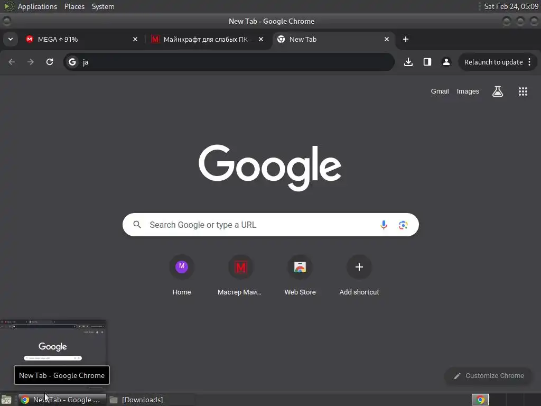
Task: Open the System menu
Action: coord(103,6)
